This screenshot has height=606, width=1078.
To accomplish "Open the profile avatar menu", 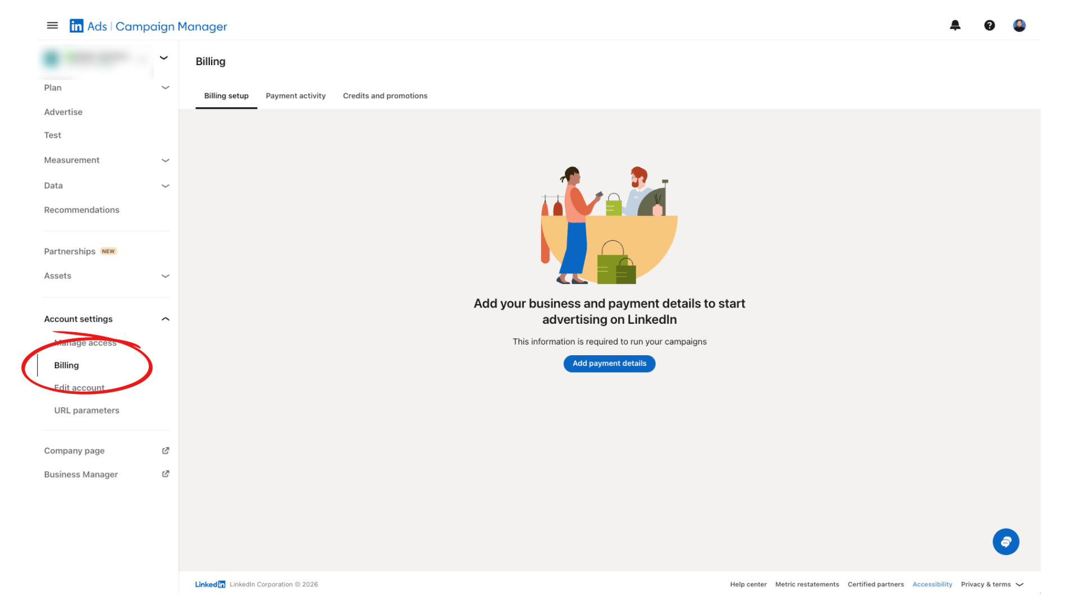I will pos(1019,25).
